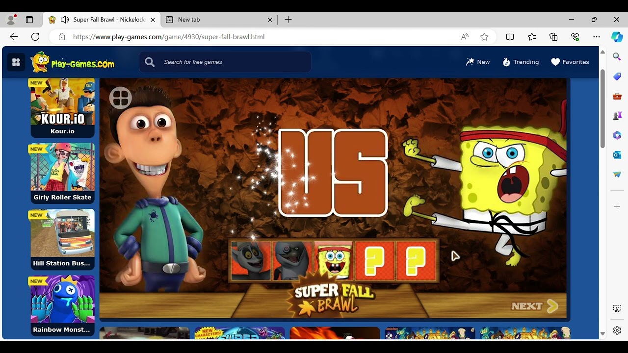
Task: Click the Search for free games field
Action: coord(225,62)
